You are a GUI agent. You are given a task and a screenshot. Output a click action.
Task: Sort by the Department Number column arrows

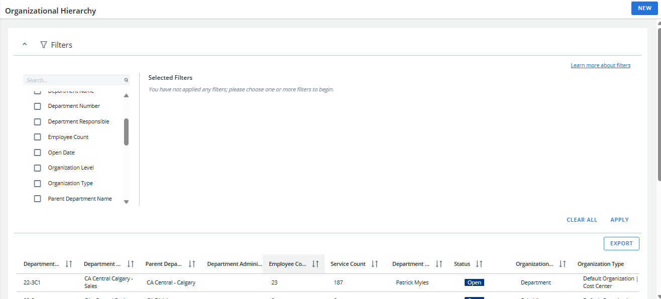[69, 264]
